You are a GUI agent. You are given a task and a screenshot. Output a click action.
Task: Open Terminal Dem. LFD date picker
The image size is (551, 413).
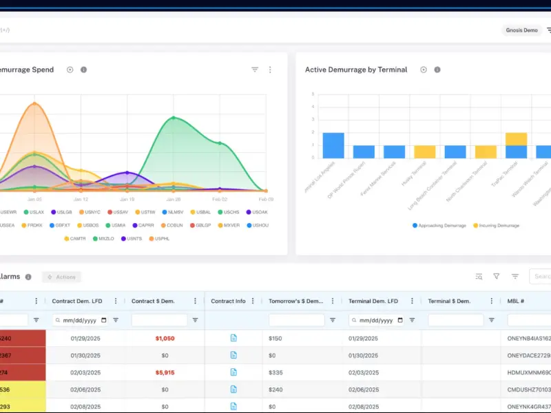[x=400, y=320]
